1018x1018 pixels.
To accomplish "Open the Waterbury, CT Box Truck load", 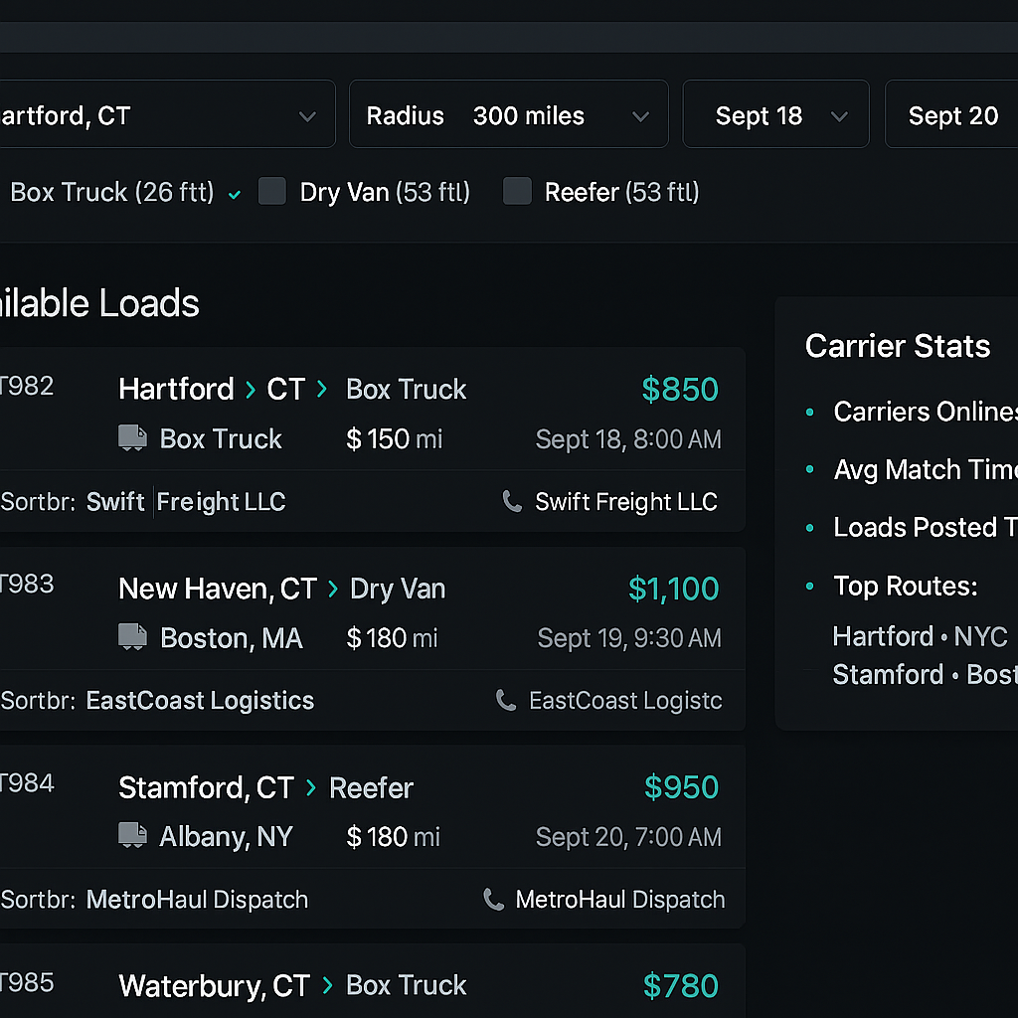I will pos(292,985).
